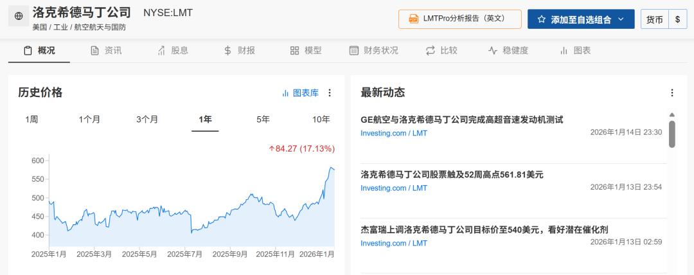
Task: Open the 财务状况 tab
Action: [x=374, y=51]
